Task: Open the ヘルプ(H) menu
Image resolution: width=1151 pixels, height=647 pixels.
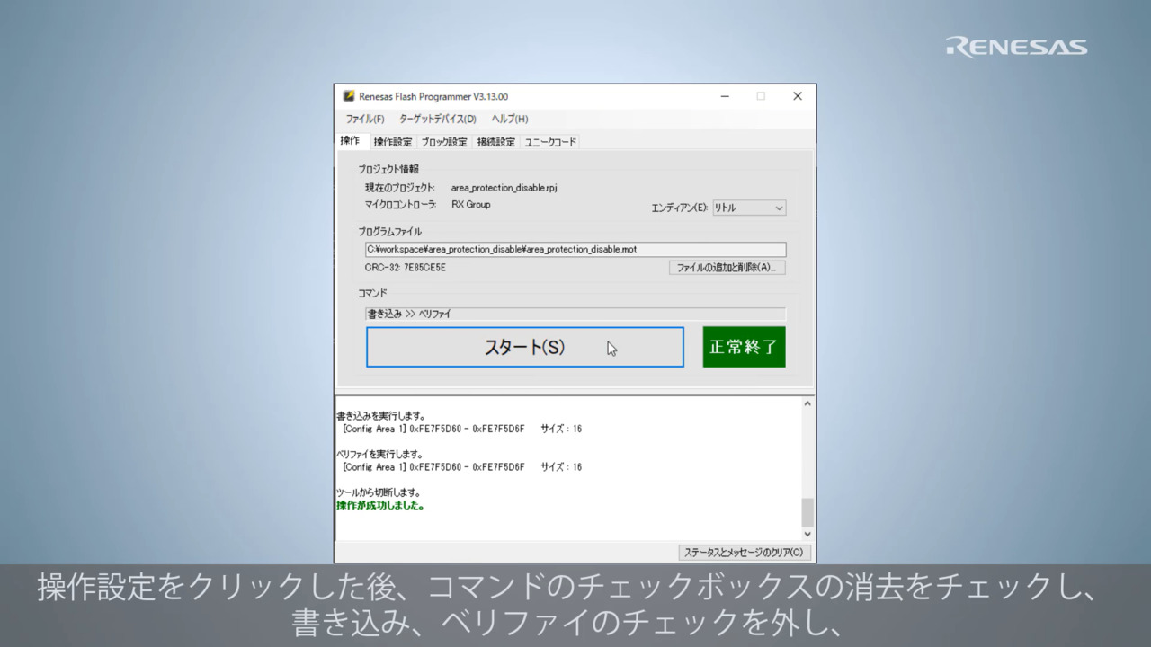Action: [x=510, y=119]
